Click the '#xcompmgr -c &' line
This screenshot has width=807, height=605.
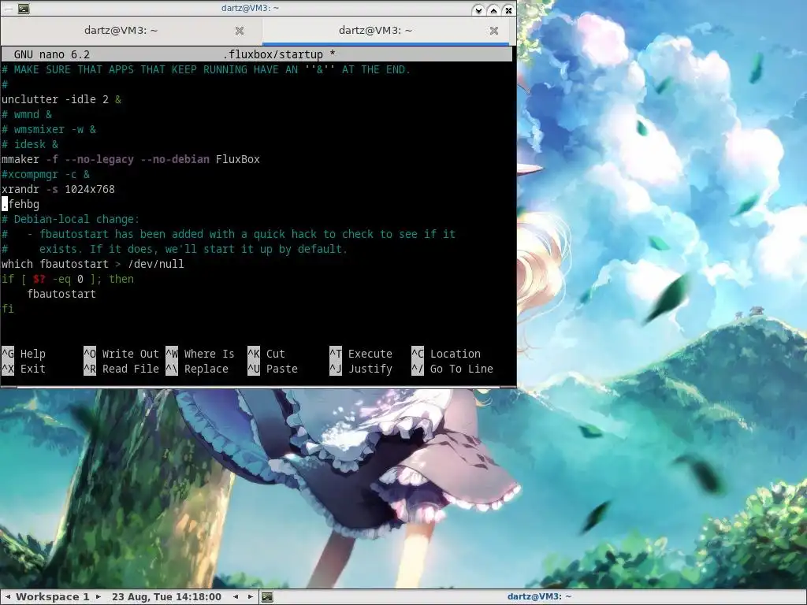tap(46, 174)
